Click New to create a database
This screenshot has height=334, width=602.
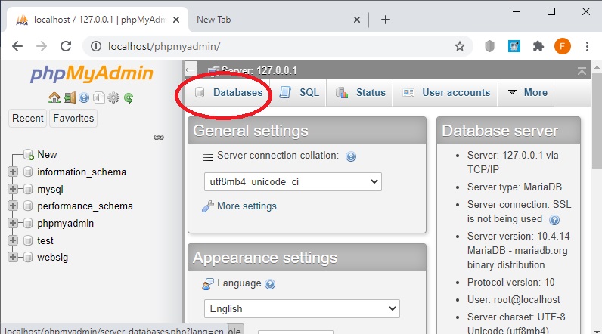47,155
